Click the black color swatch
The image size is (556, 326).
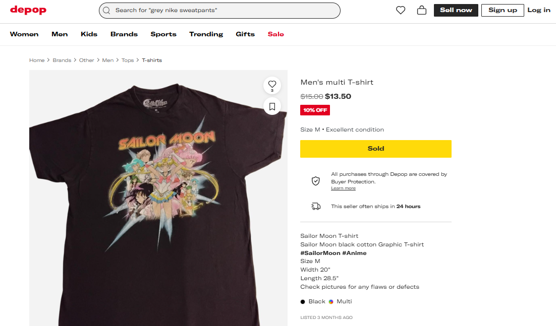[x=303, y=302]
